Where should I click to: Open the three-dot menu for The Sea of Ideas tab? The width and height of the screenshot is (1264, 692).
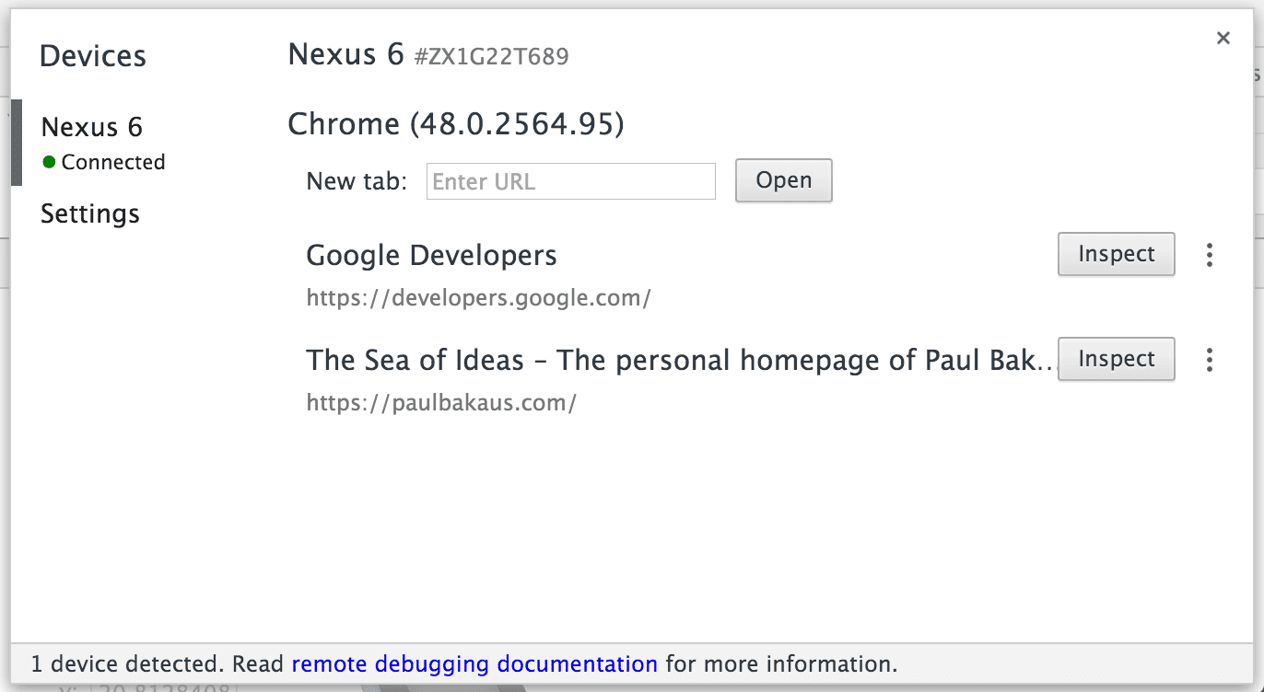click(x=1209, y=359)
